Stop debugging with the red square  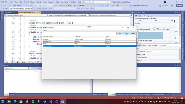tap(83, 5)
